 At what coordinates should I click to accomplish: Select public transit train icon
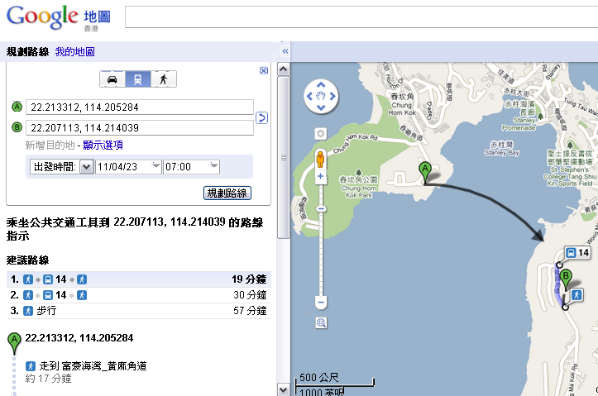click(x=137, y=79)
